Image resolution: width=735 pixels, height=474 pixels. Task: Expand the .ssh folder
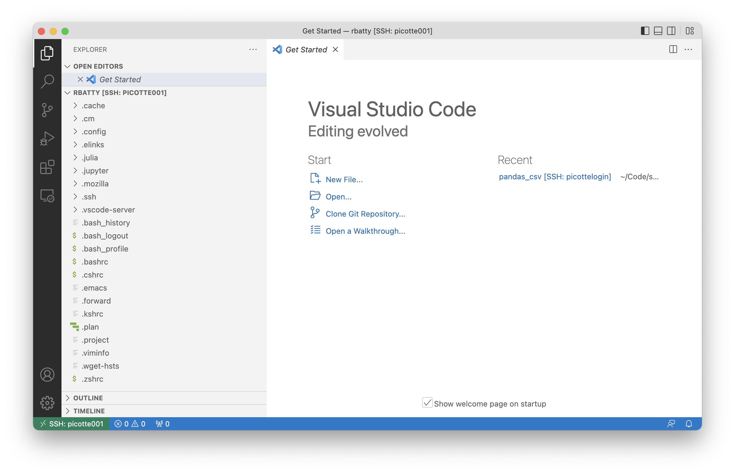coord(164,197)
